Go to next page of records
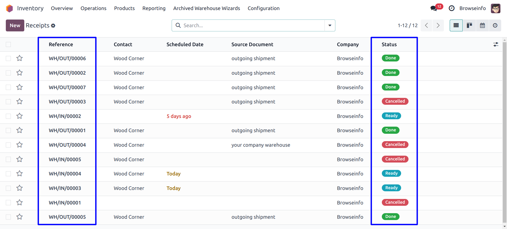Screen dimensions: 507x229 tap(438, 25)
